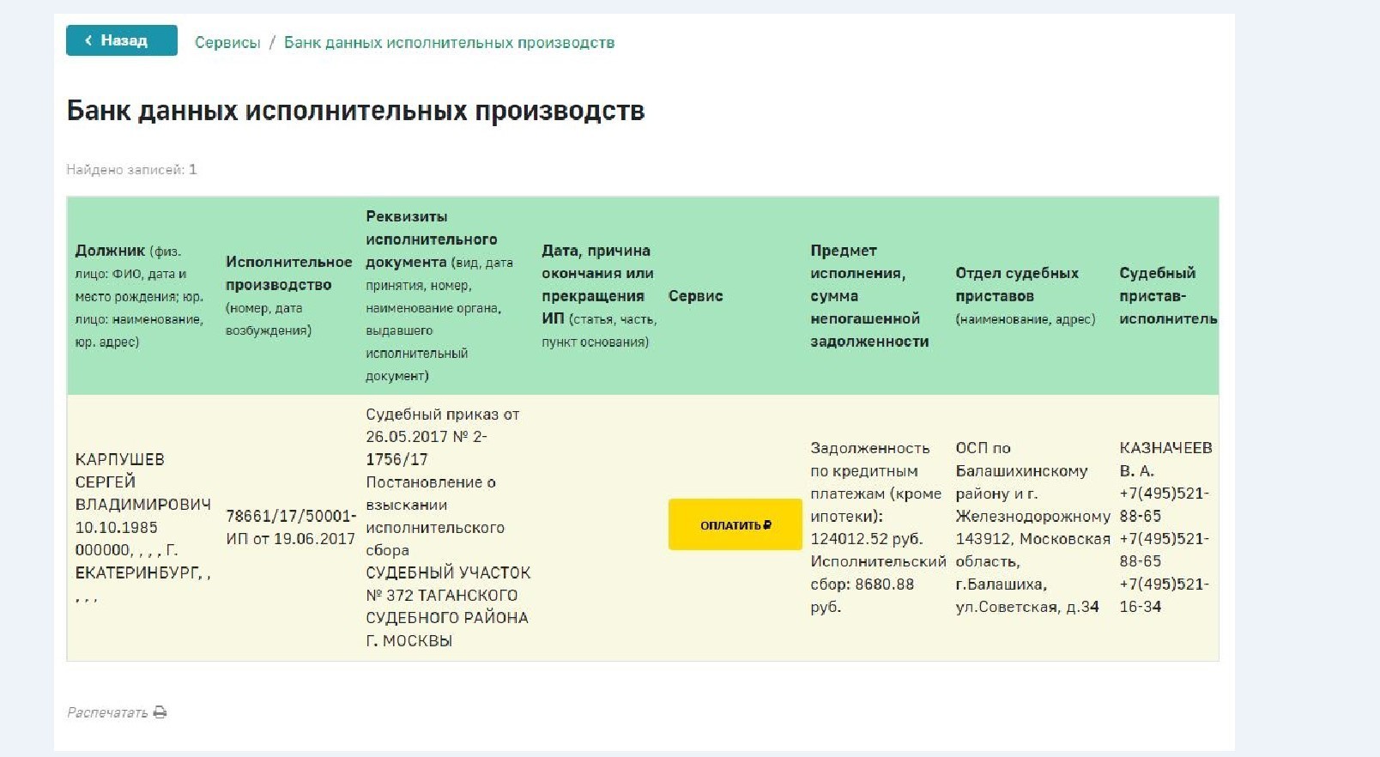1380x757 pixels.
Task: Click the Предмет исполнения column header
Action: click(869, 296)
